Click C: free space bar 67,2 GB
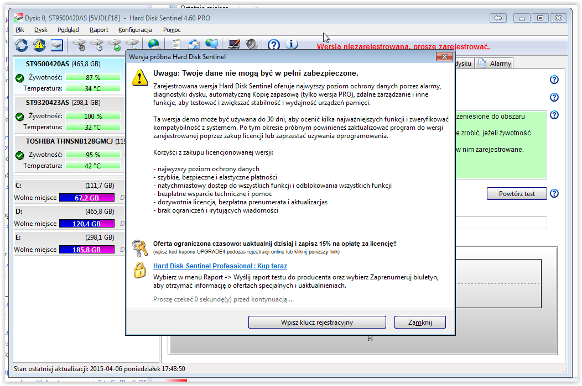582x386 pixels. [87, 198]
